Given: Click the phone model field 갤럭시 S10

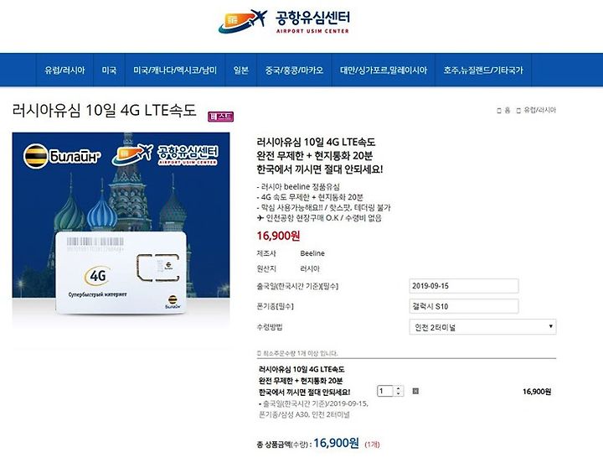Looking at the screenshot, I should coord(464,306).
